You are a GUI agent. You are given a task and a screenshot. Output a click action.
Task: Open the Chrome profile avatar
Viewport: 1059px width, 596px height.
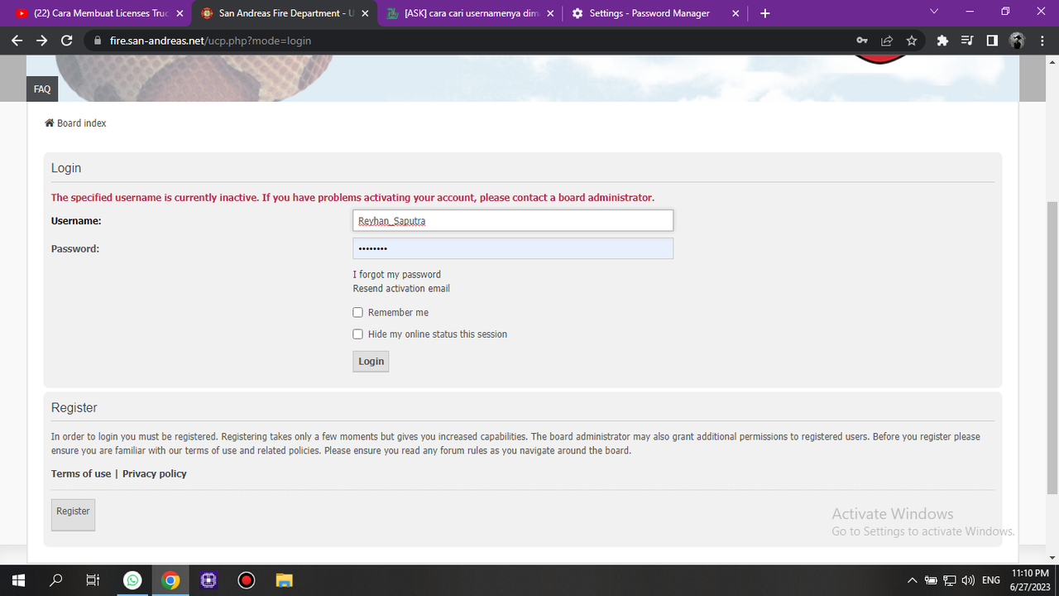[1017, 41]
